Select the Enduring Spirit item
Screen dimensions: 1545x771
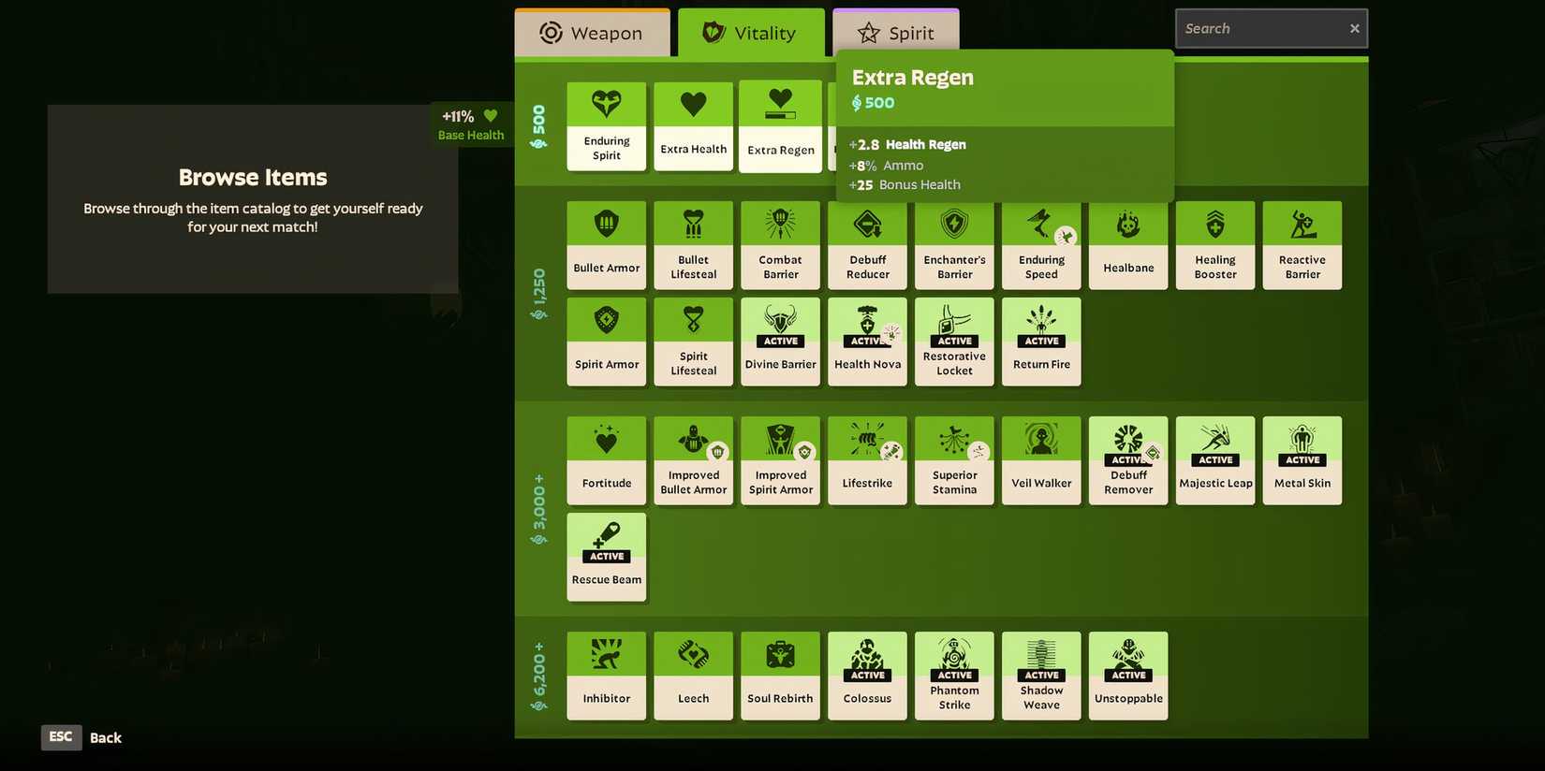point(606,126)
